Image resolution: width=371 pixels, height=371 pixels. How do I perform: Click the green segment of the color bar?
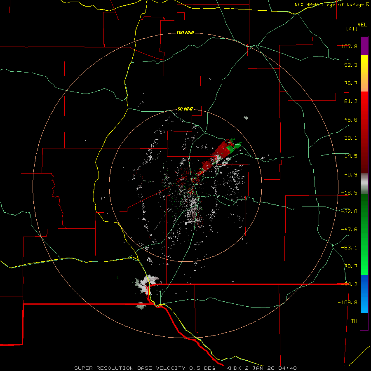[364, 234]
